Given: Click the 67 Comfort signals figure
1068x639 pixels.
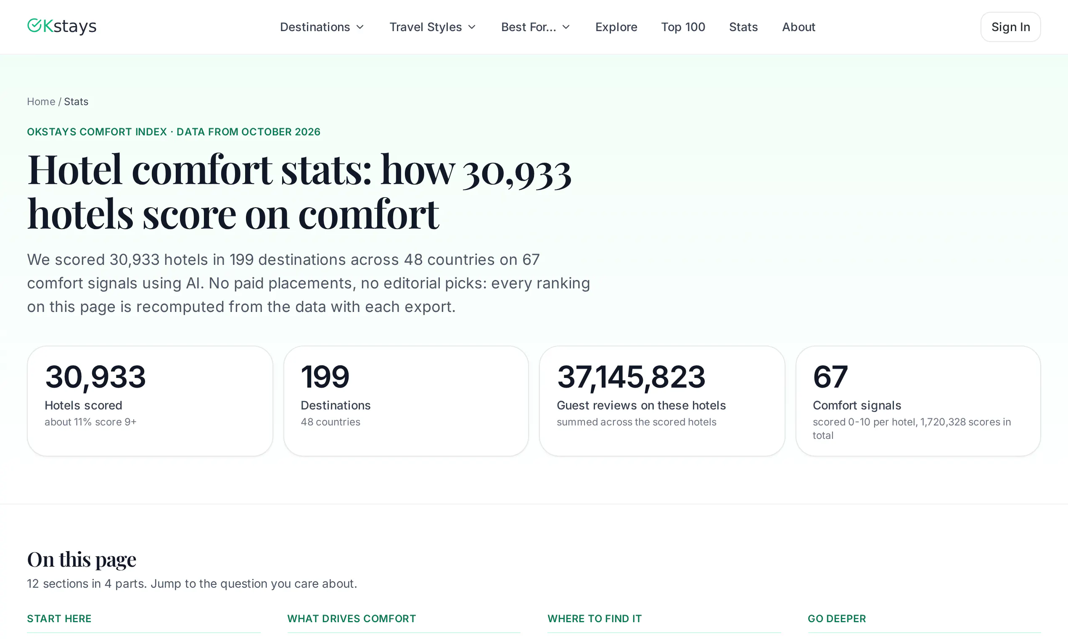Looking at the screenshot, I should [x=830, y=377].
